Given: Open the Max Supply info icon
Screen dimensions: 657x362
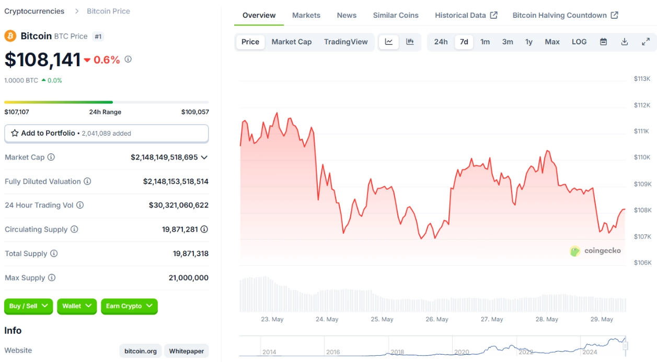Looking at the screenshot, I should click(x=52, y=278).
